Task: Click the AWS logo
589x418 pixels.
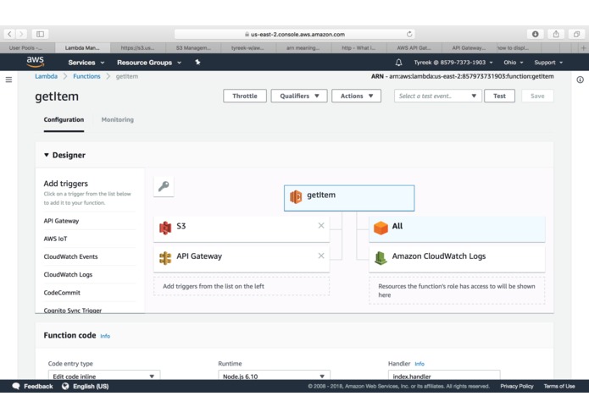Action: pos(36,62)
